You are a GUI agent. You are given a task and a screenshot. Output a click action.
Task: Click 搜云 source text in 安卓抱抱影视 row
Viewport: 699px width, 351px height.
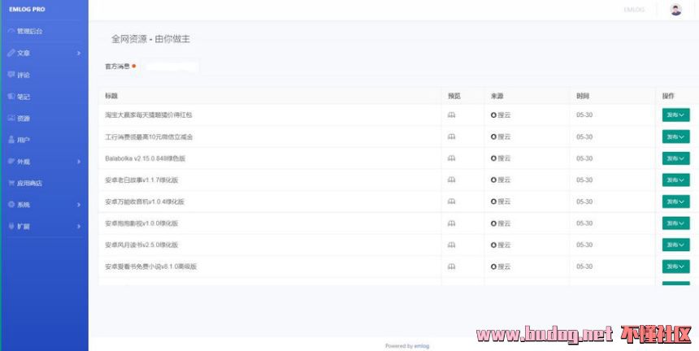click(504, 223)
